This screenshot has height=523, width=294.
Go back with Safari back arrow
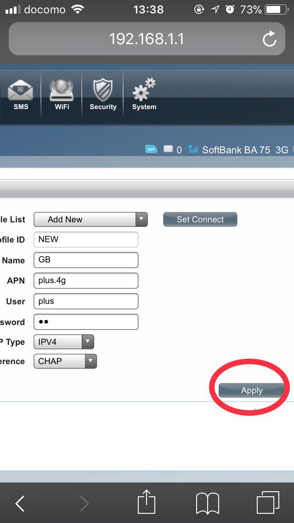click(20, 504)
